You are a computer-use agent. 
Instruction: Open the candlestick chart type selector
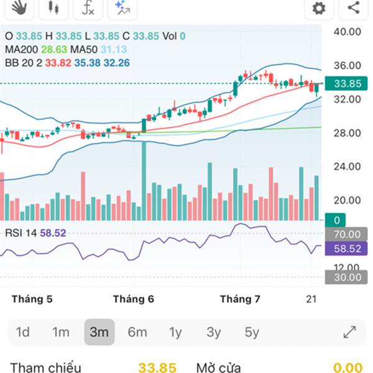[x=53, y=8]
